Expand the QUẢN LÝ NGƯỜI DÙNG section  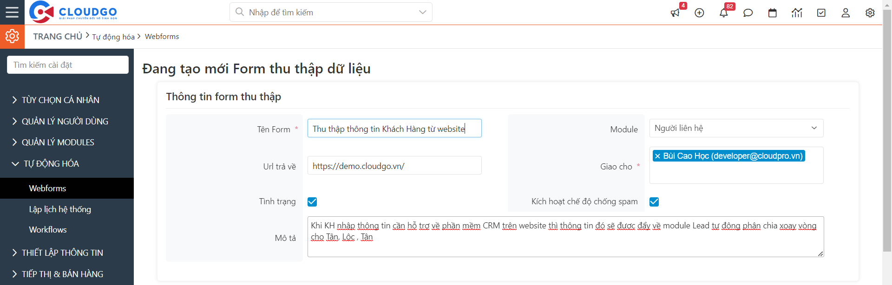coord(65,121)
